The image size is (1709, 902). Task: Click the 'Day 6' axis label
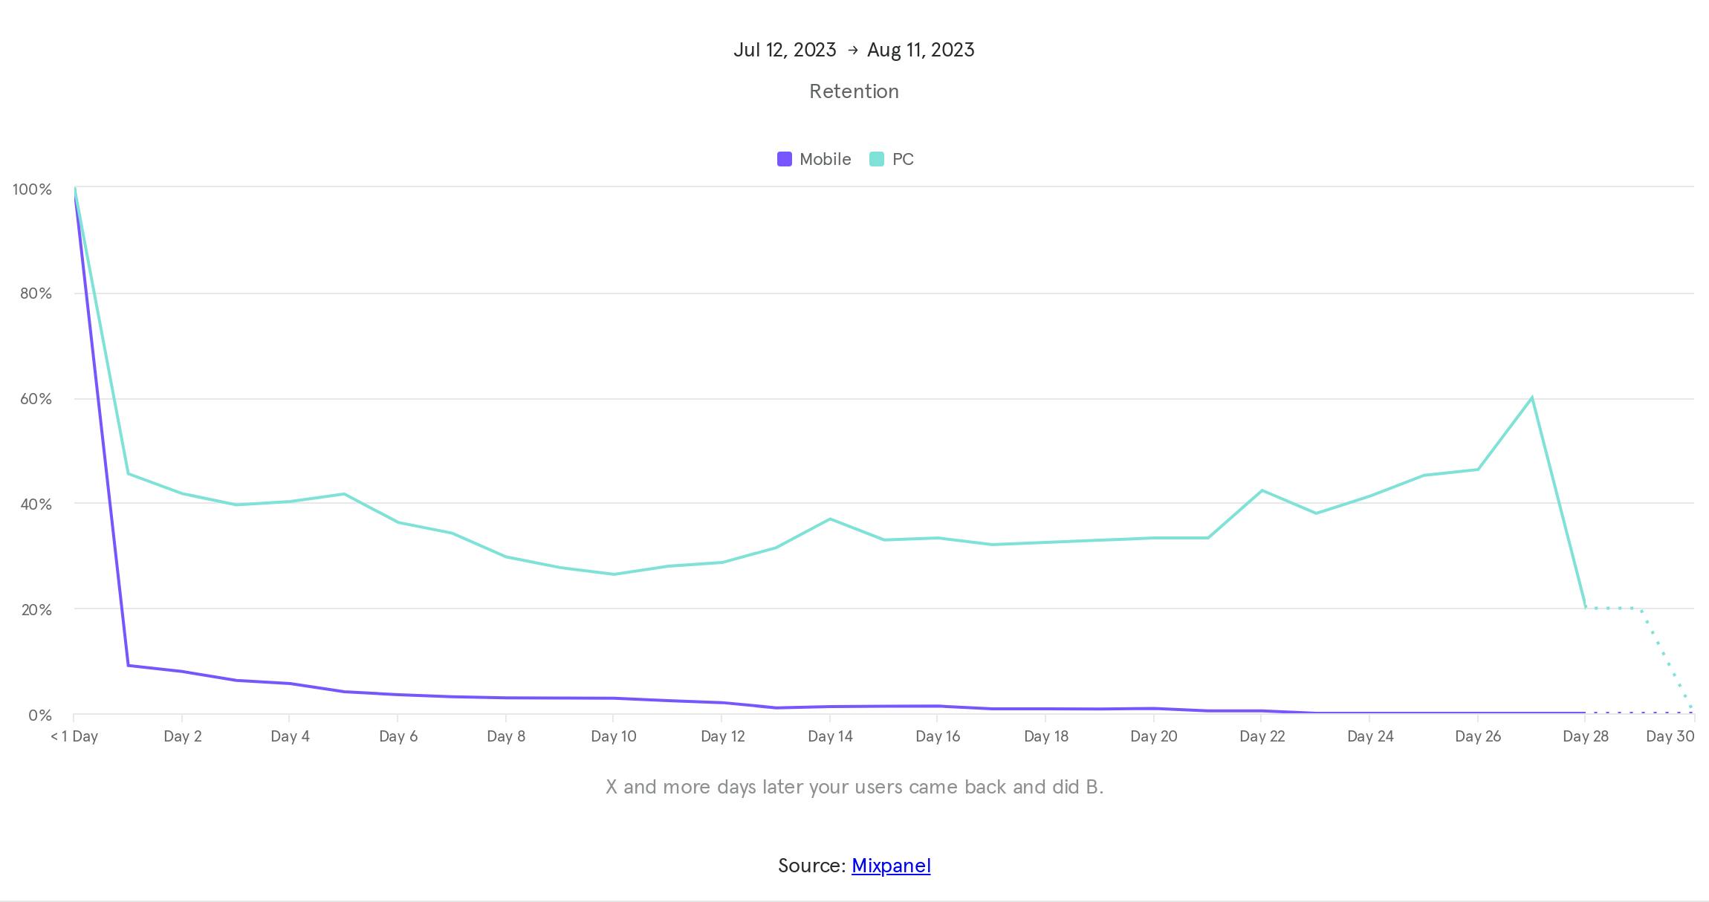click(x=398, y=736)
